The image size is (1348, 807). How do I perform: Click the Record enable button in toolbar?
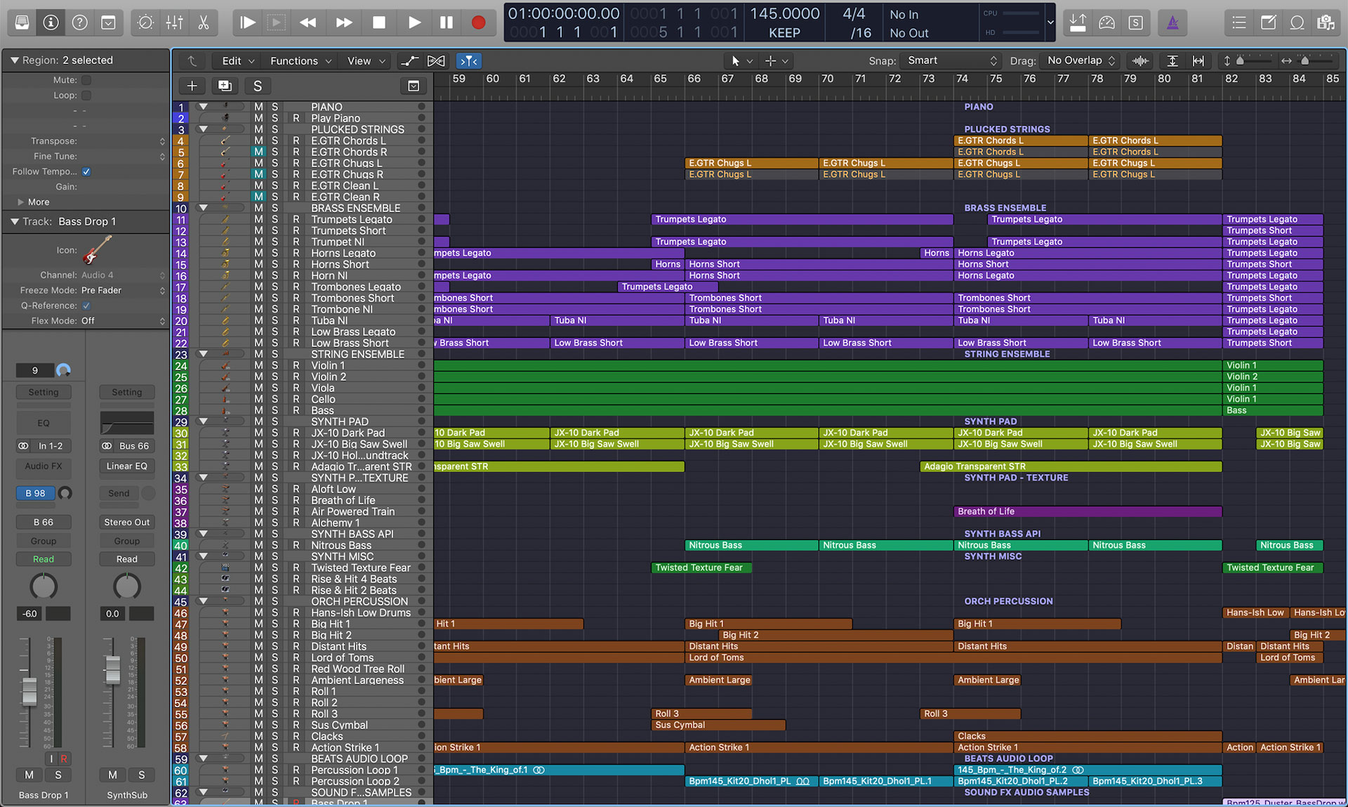point(478,24)
